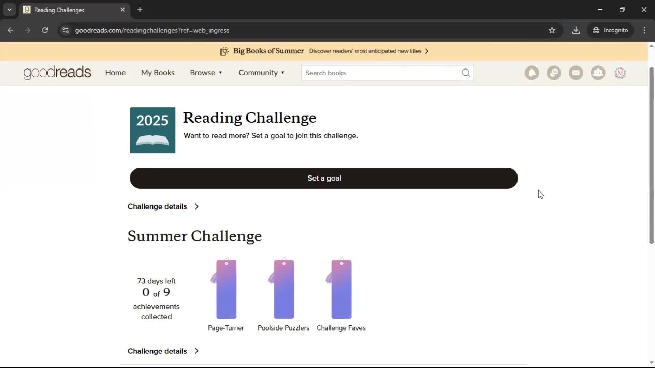Image resolution: width=655 pixels, height=368 pixels.
Task: Open My Books in the navigation
Action: pos(158,73)
